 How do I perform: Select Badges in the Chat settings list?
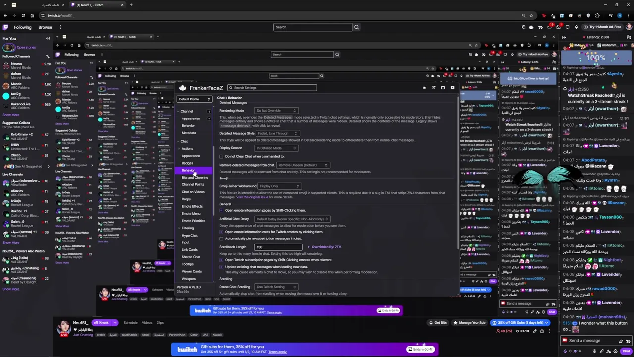click(187, 163)
